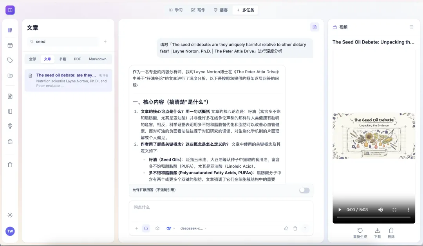This screenshot has height=246, width=423.
Task: Select the 全部 filter tab
Action: pyautogui.click(x=33, y=59)
